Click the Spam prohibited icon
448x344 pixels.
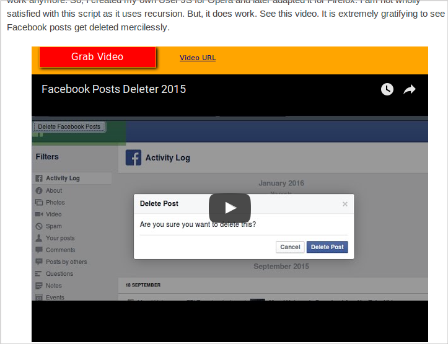pos(39,226)
